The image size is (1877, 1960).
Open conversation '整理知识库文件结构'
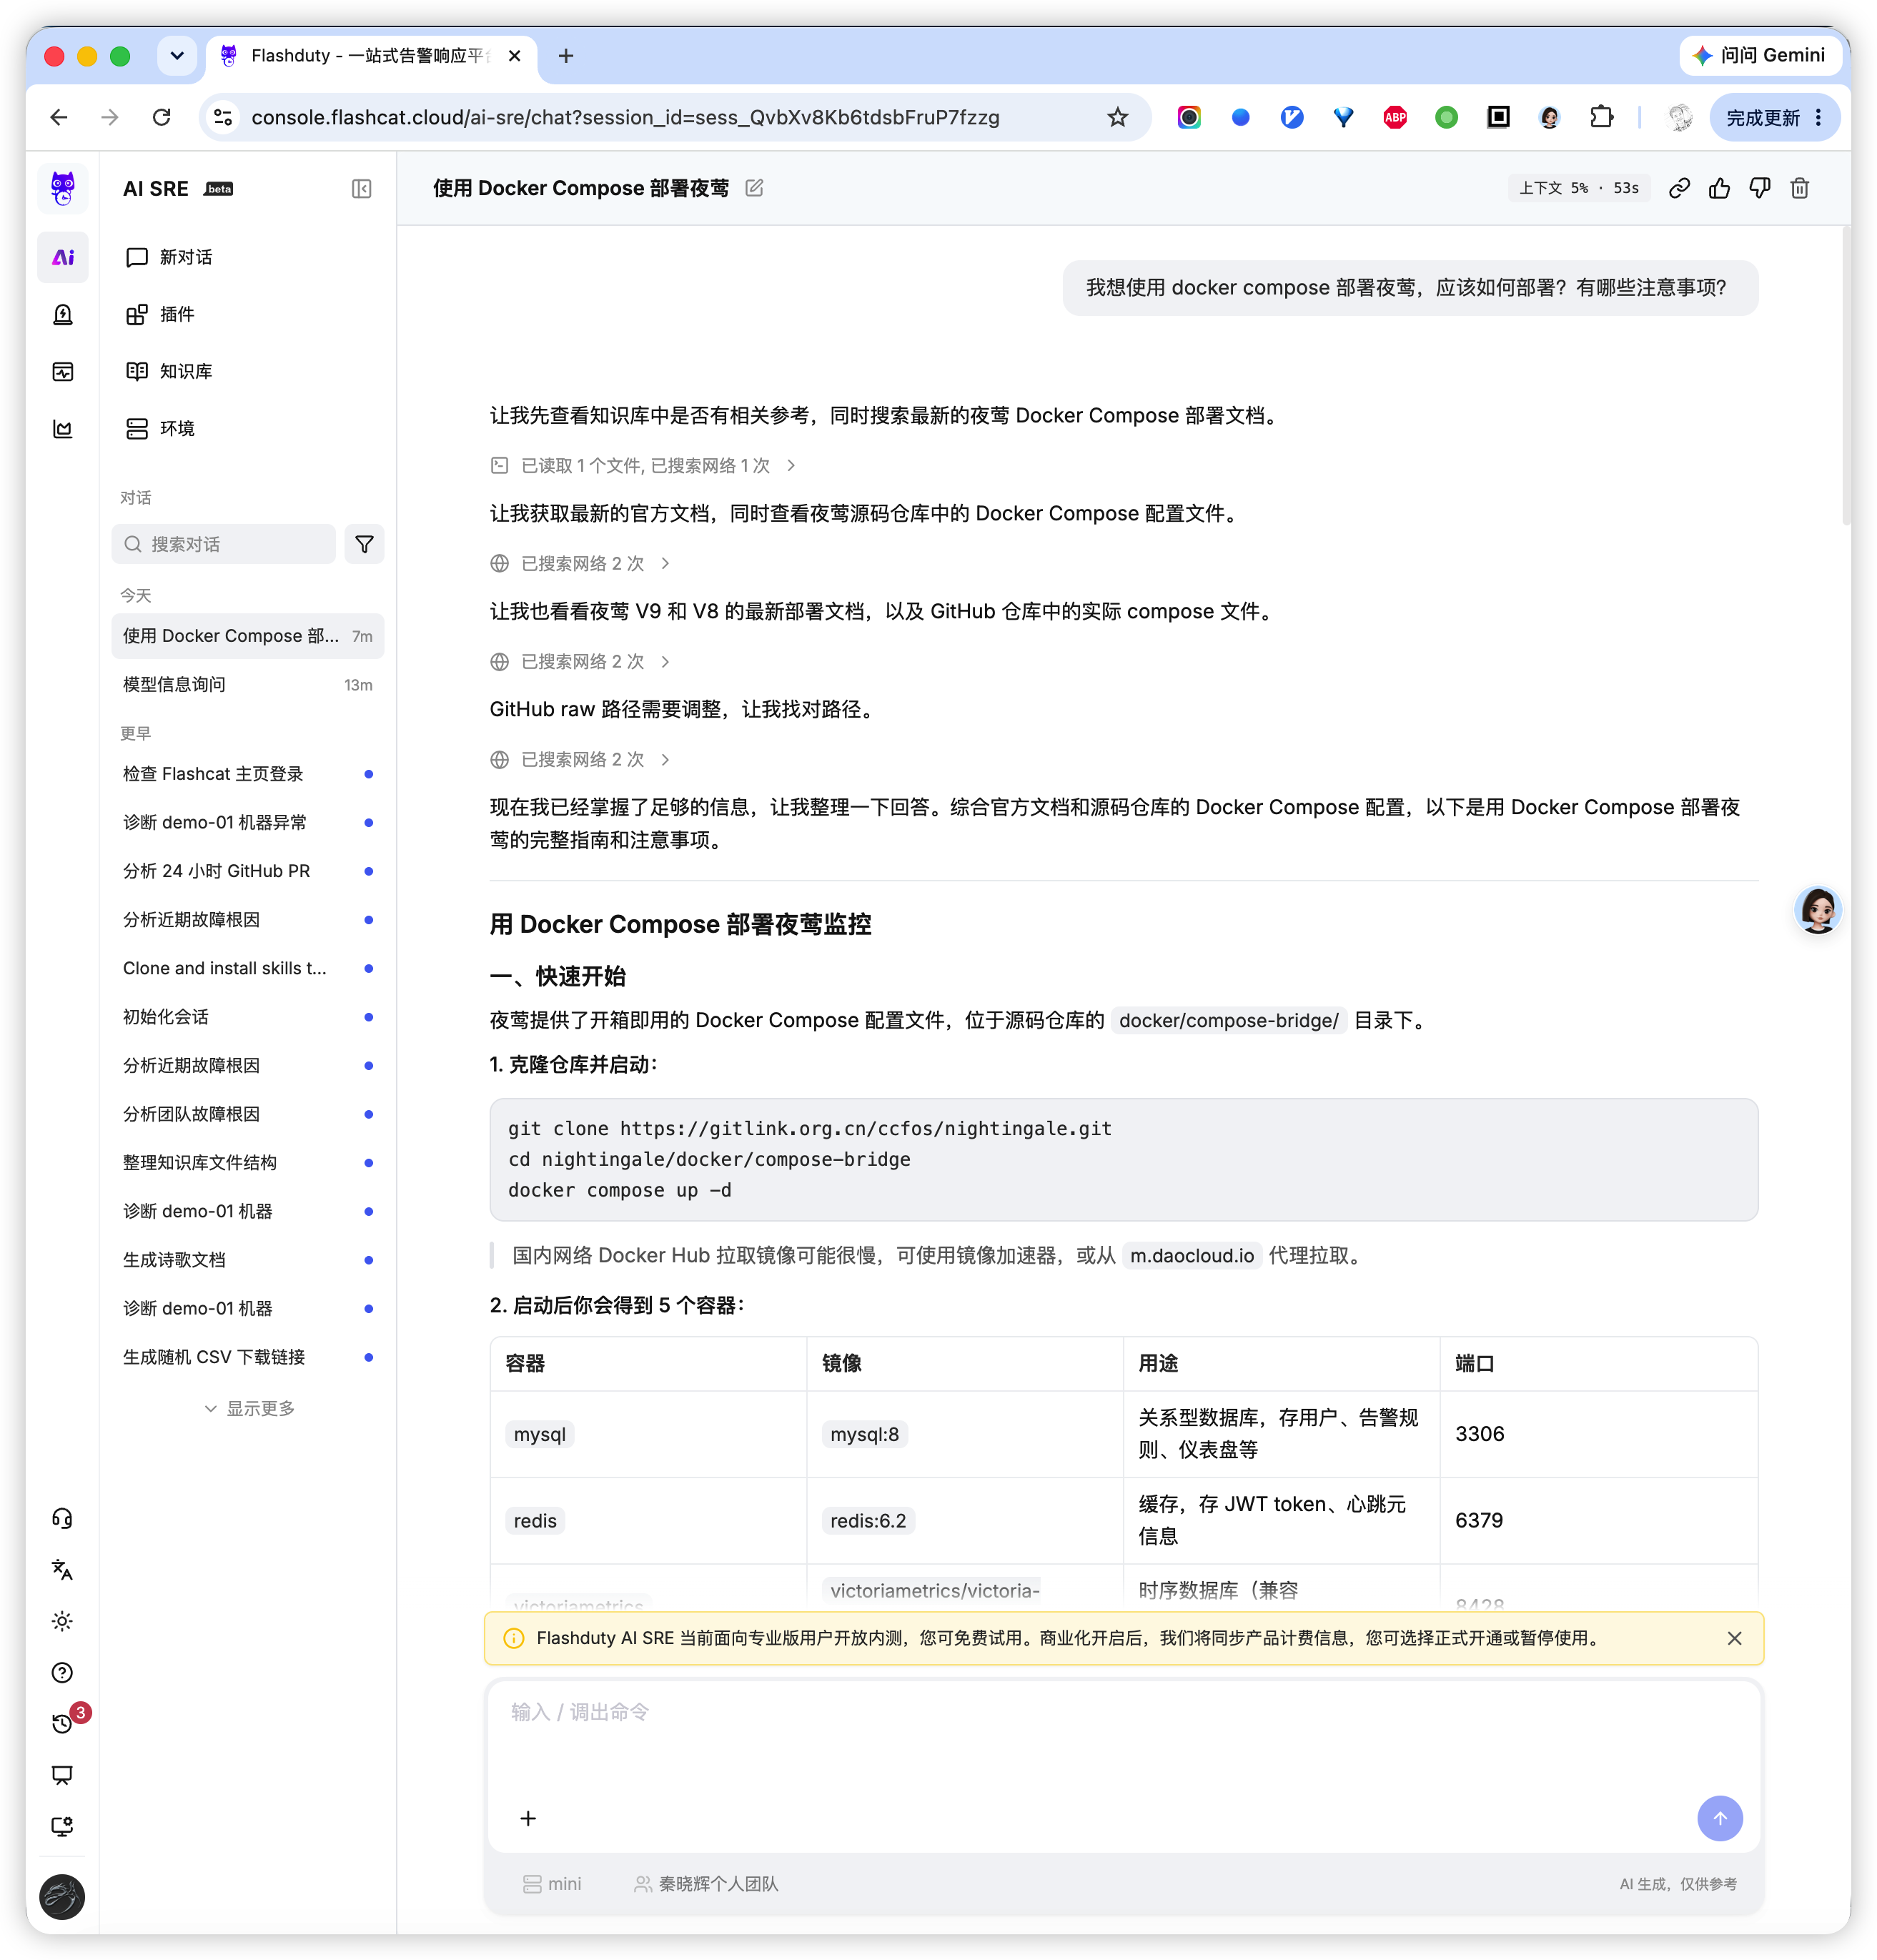pyautogui.click(x=248, y=1163)
